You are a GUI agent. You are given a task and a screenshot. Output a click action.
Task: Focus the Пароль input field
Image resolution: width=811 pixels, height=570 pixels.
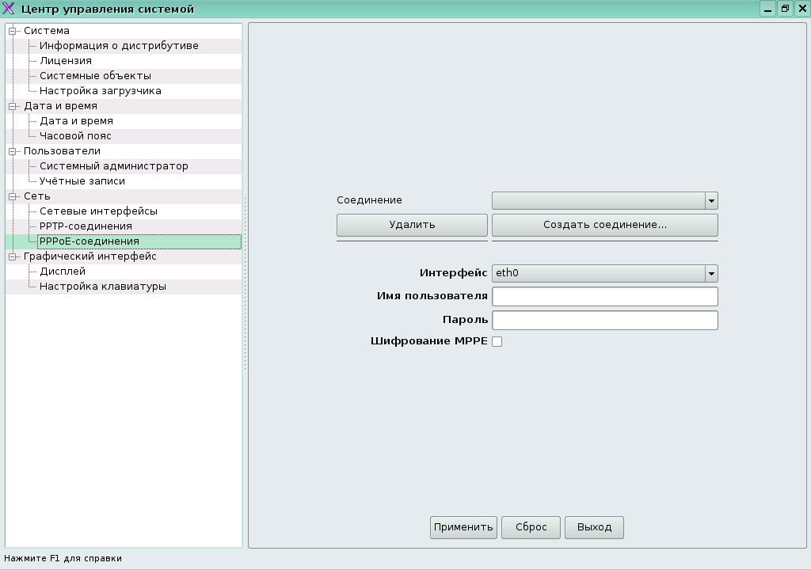[604, 321]
